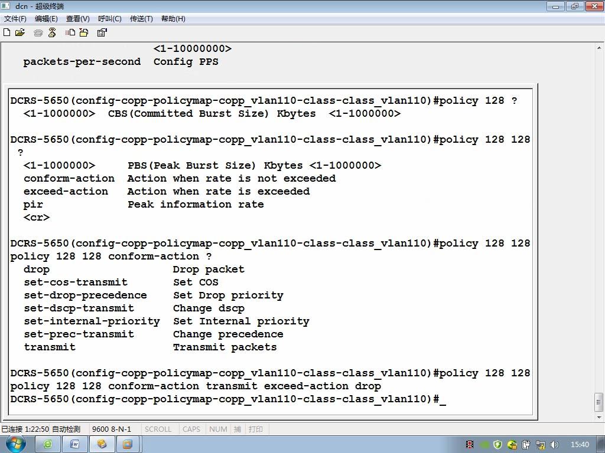Image resolution: width=605 pixels, height=453 pixels.
Task: Open the 查看(V) menu
Action: click(x=78, y=19)
